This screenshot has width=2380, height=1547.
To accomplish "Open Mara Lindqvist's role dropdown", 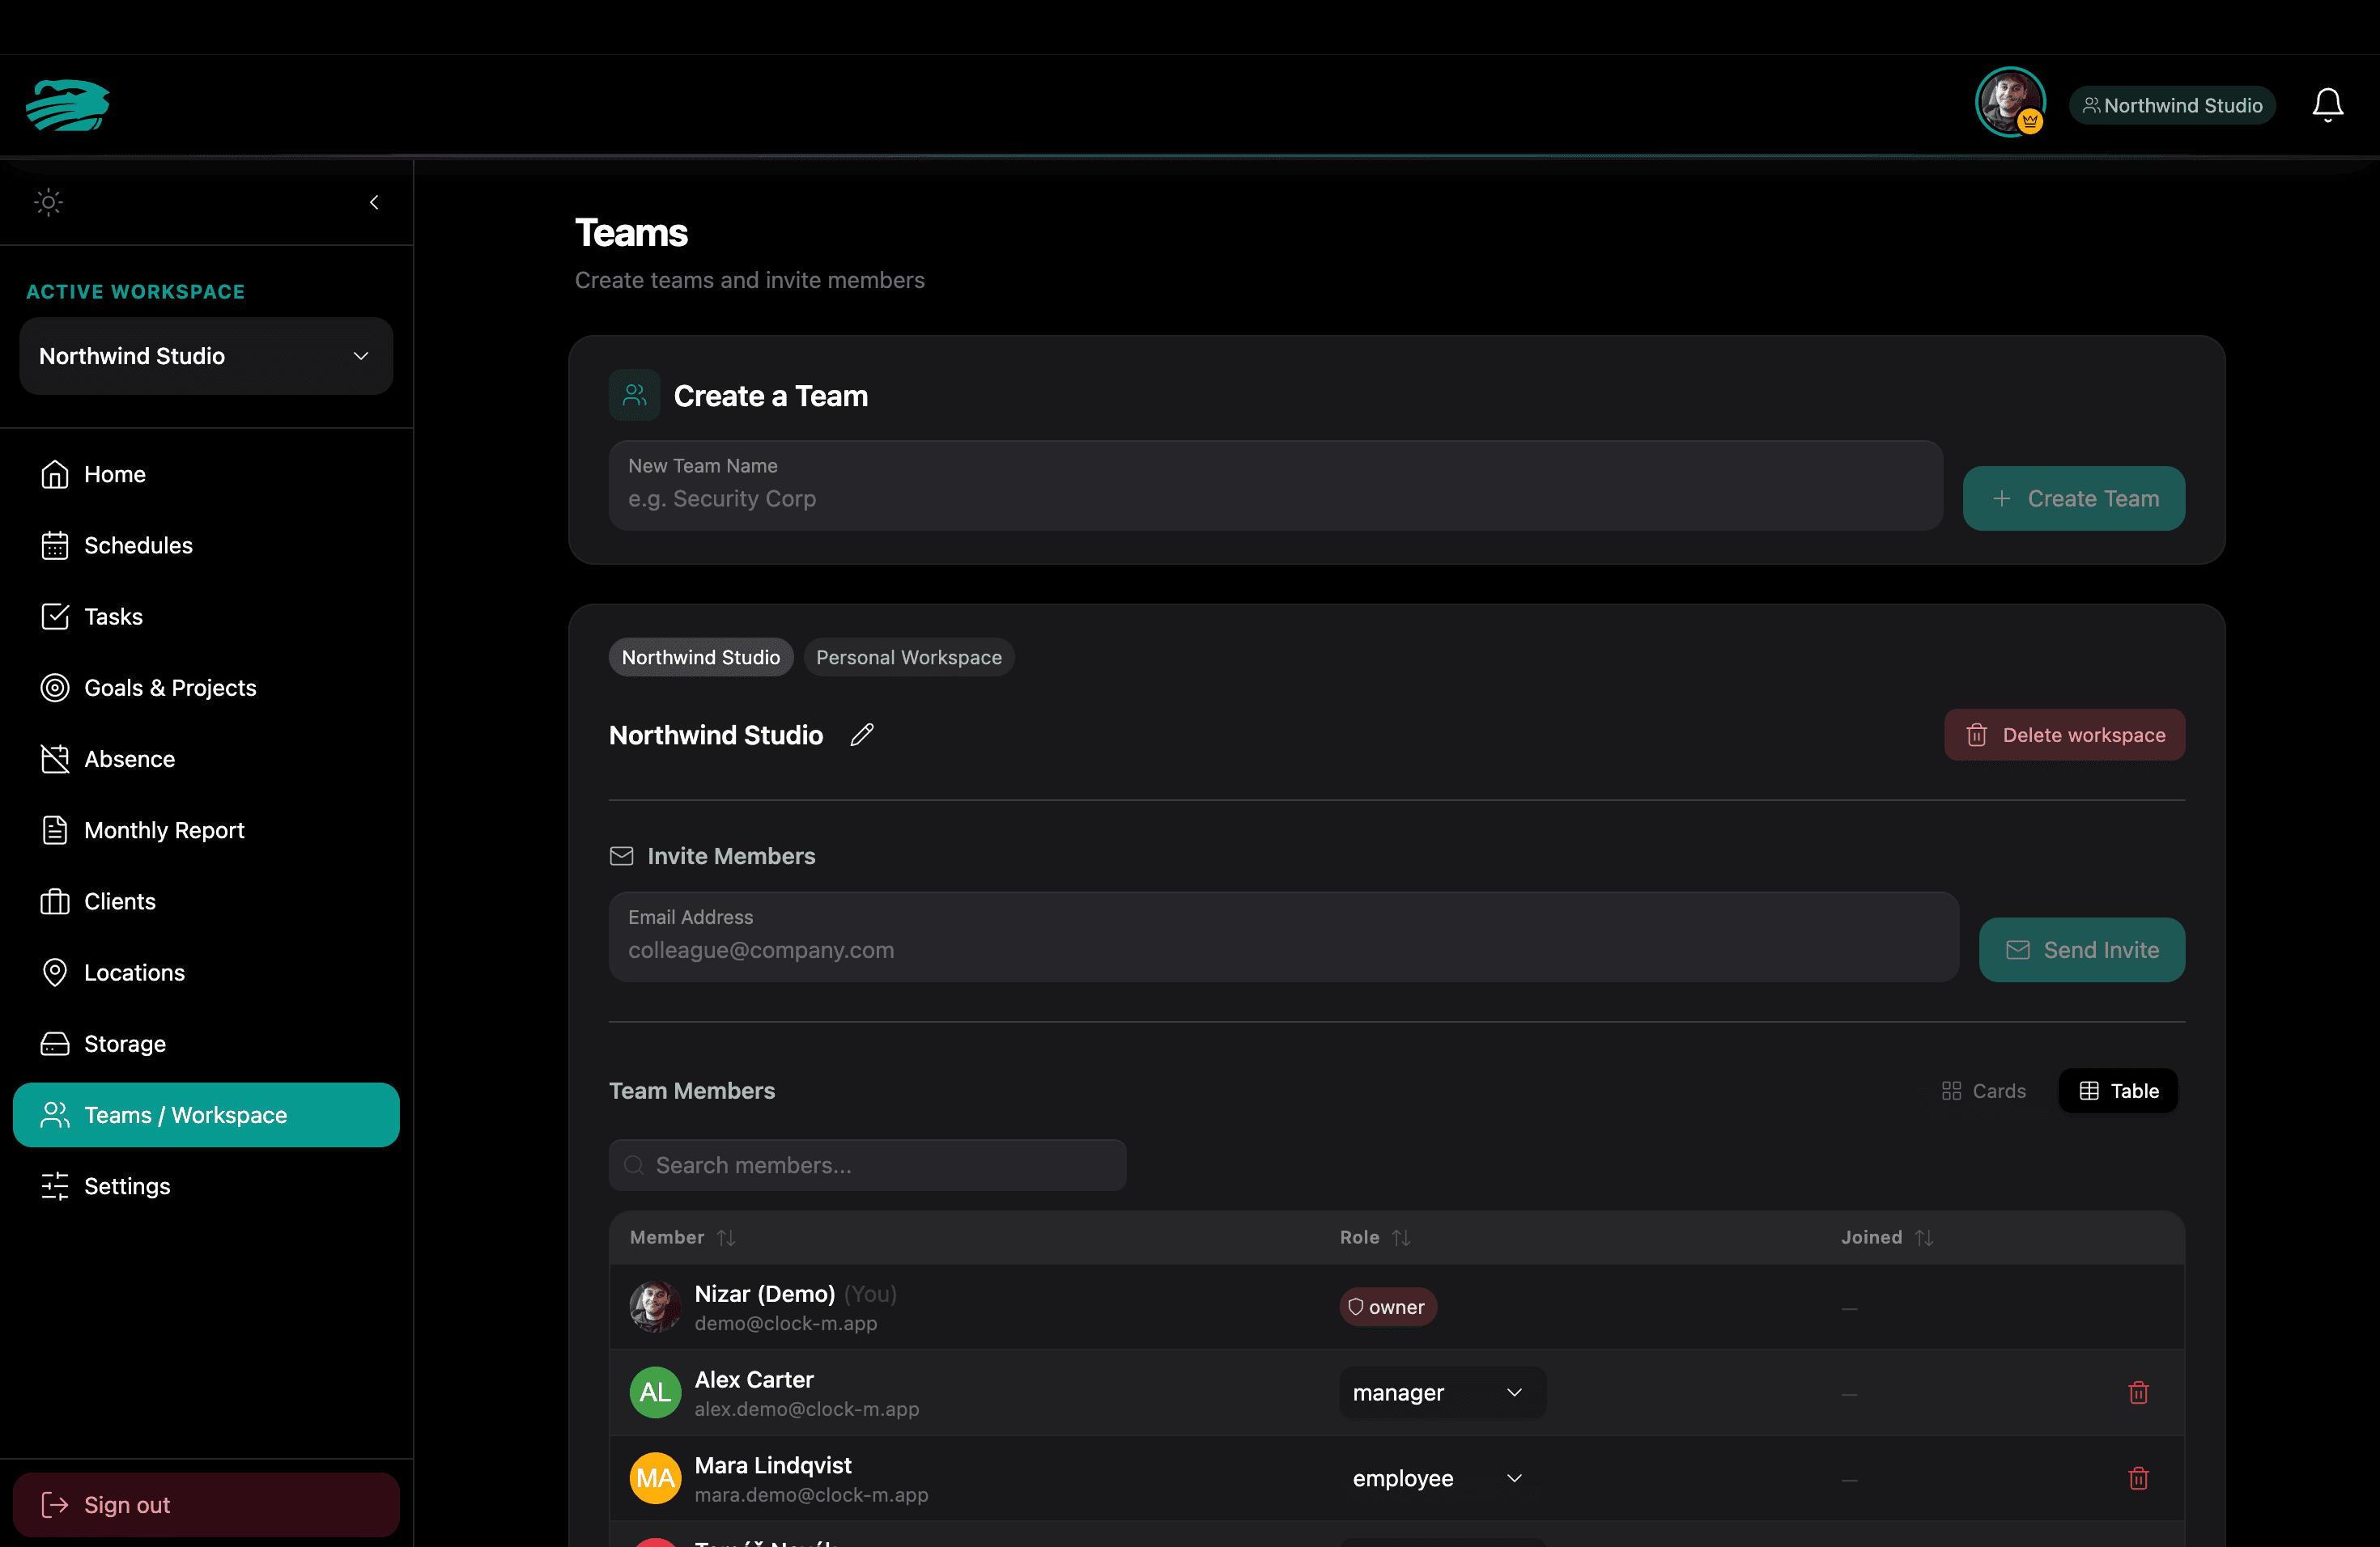I will [x=1442, y=1478].
